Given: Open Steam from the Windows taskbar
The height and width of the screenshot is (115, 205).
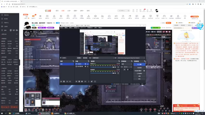Looking at the screenshot, I should [28, 113].
